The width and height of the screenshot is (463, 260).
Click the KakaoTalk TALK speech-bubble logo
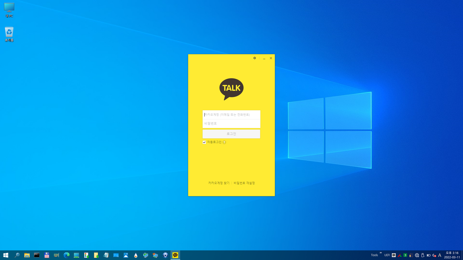[x=231, y=89]
